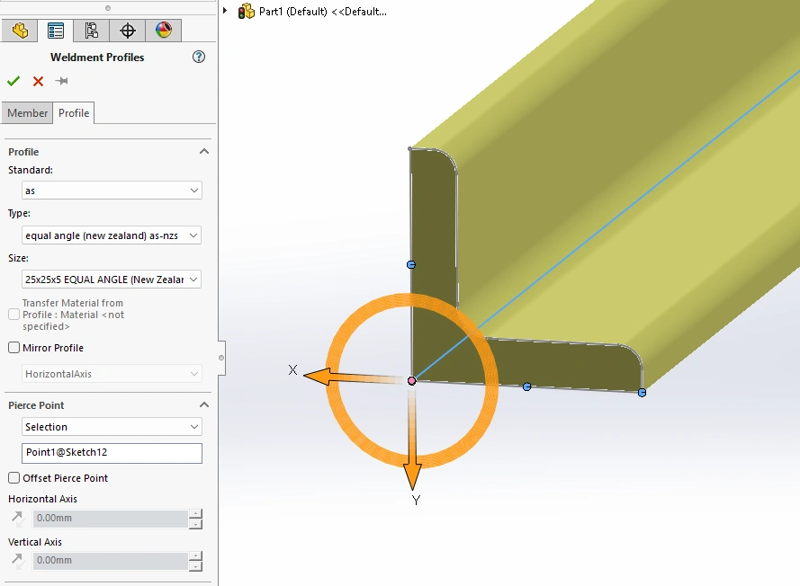The image size is (800, 586).
Task: Click the Horizontal Axis 0.00mm field
Action: [x=110, y=519]
